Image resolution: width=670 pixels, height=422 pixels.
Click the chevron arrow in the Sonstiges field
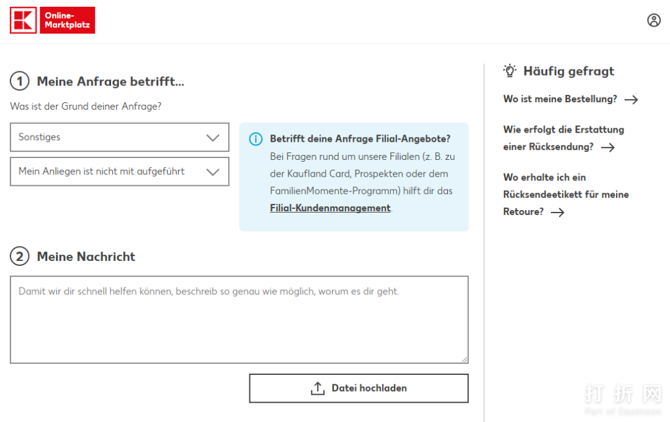point(213,138)
